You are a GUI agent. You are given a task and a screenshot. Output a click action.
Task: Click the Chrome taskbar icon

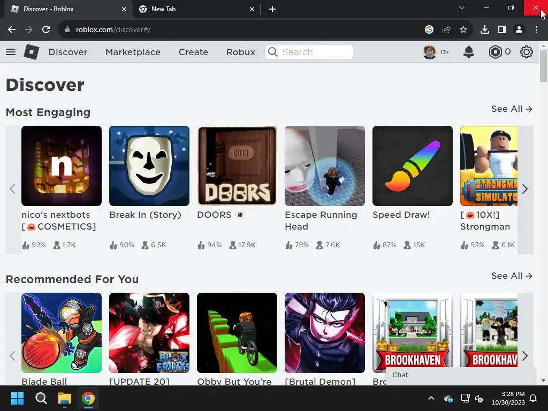coord(88,398)
